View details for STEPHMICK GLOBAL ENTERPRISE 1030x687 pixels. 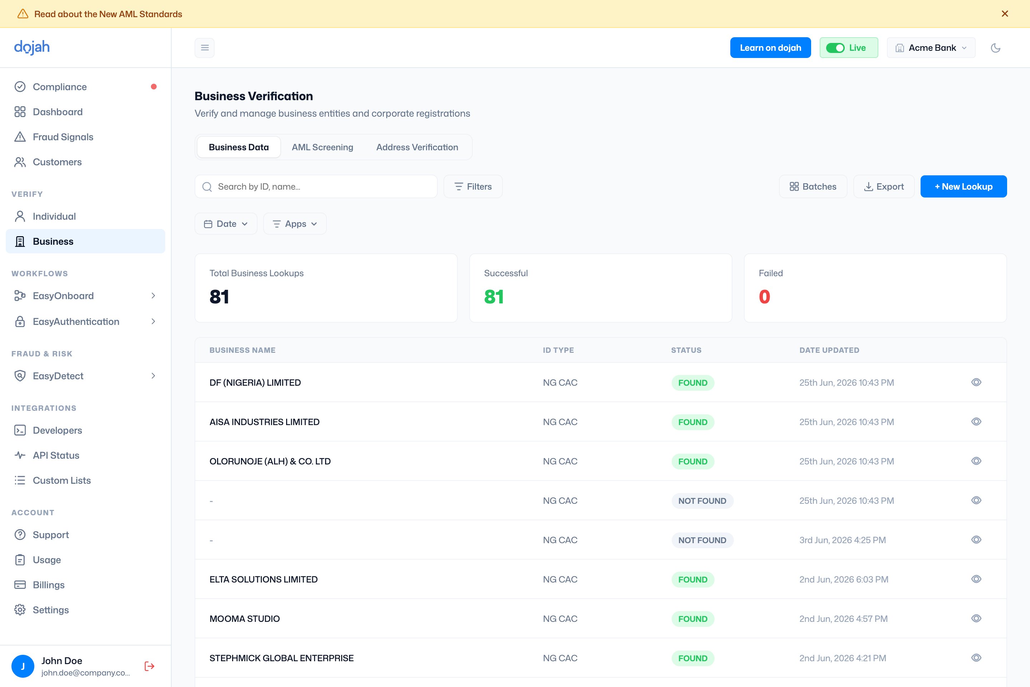click(x=976, y=658)
